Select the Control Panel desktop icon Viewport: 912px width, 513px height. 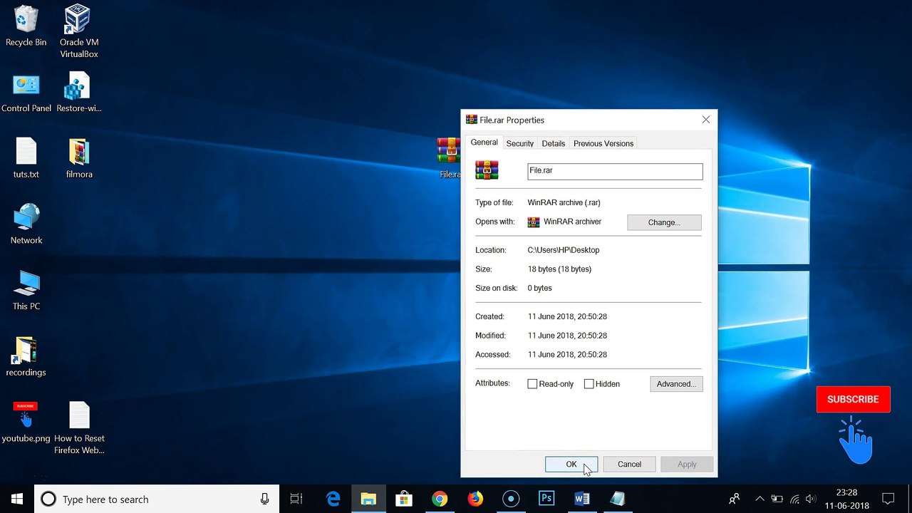[x=26, y=93]
